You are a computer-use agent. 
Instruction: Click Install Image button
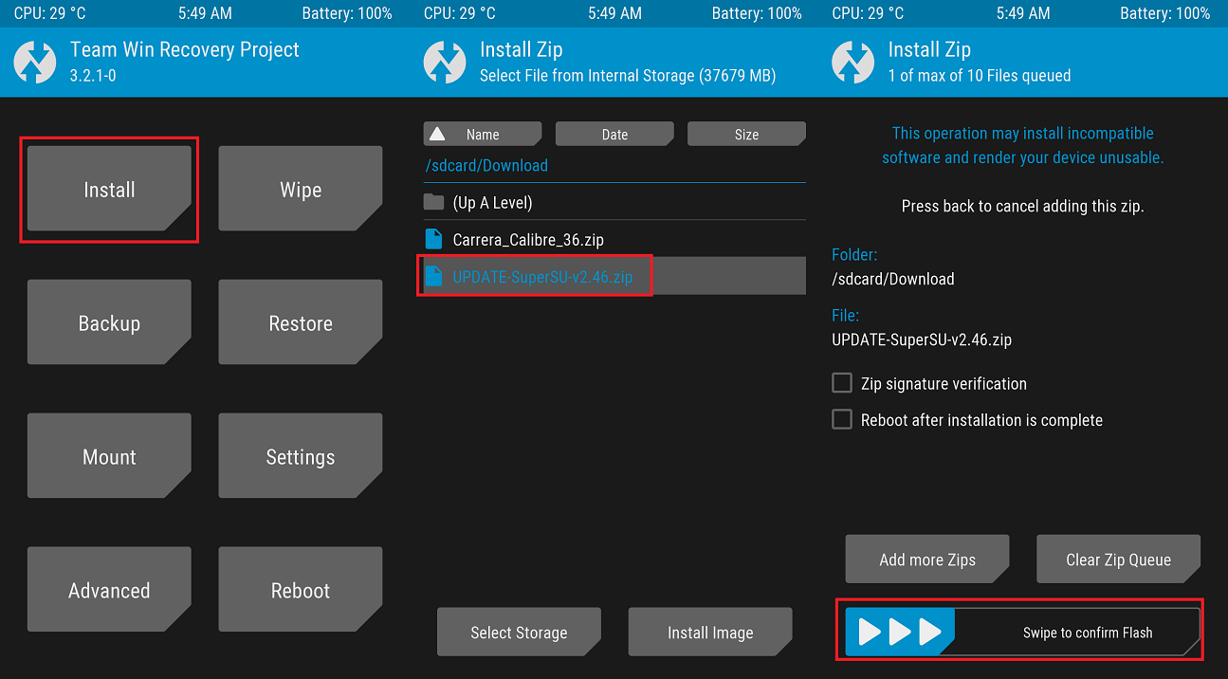tap(710, 632)
